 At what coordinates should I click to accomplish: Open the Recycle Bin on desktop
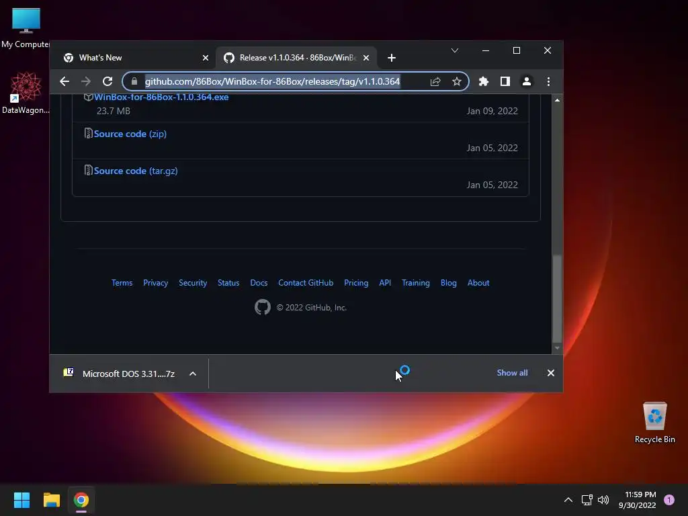(654, 423)
